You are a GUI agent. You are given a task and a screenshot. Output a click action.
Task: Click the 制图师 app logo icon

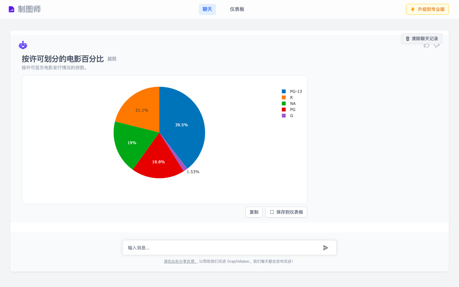11,9
